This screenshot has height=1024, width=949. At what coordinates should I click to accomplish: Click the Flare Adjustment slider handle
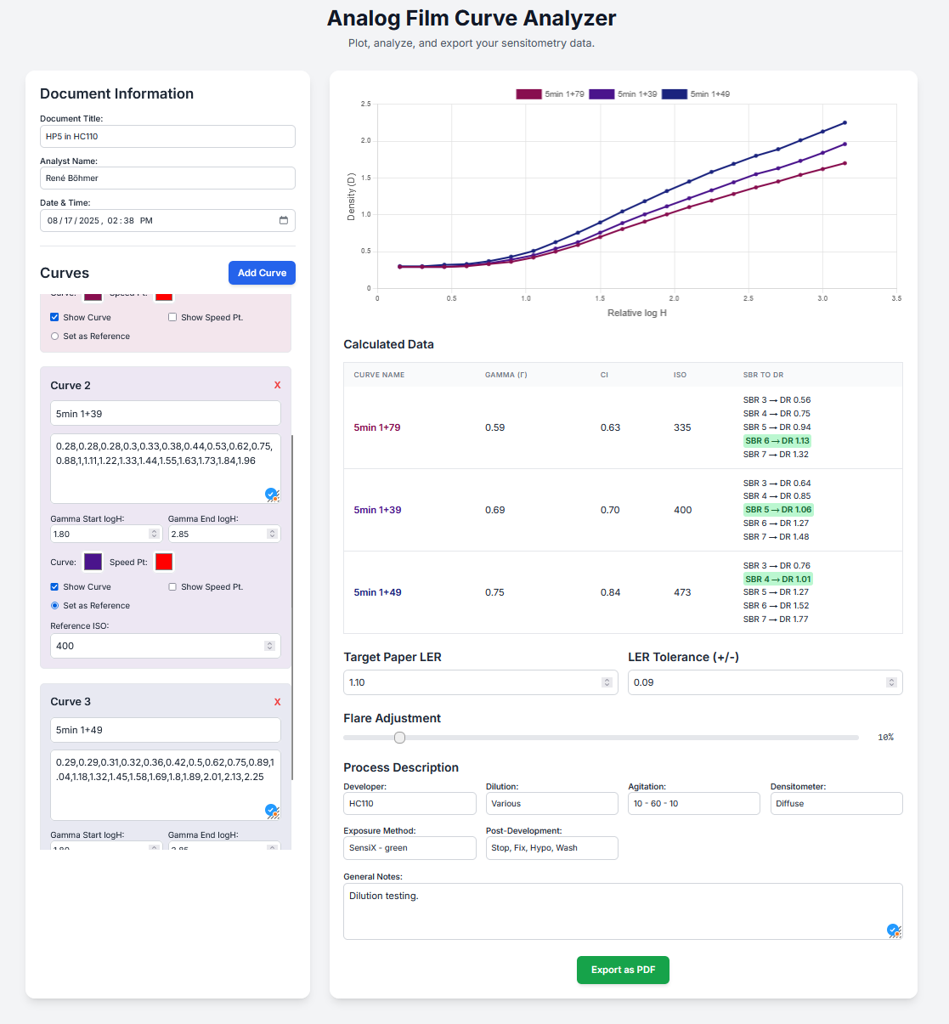tap(399, 738)
